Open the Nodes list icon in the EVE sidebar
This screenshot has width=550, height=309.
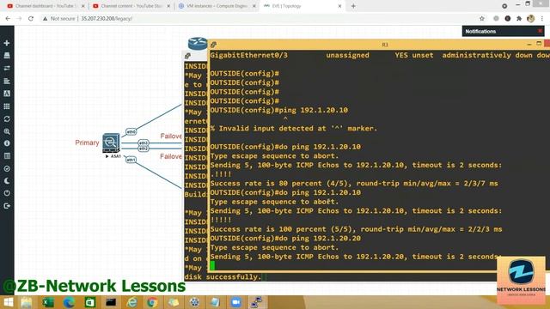pos(7,56)
